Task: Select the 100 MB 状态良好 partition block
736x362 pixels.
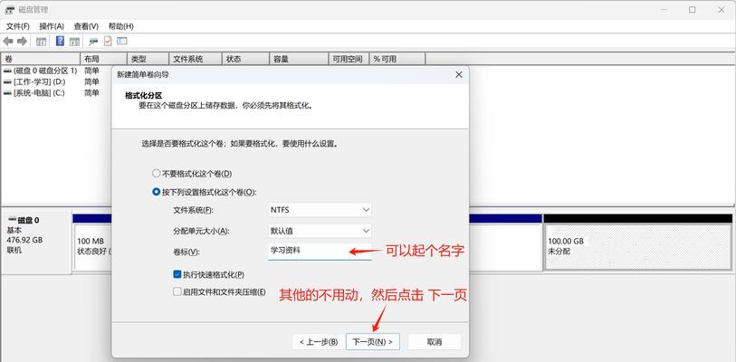Action: click(x=92, y=246)
